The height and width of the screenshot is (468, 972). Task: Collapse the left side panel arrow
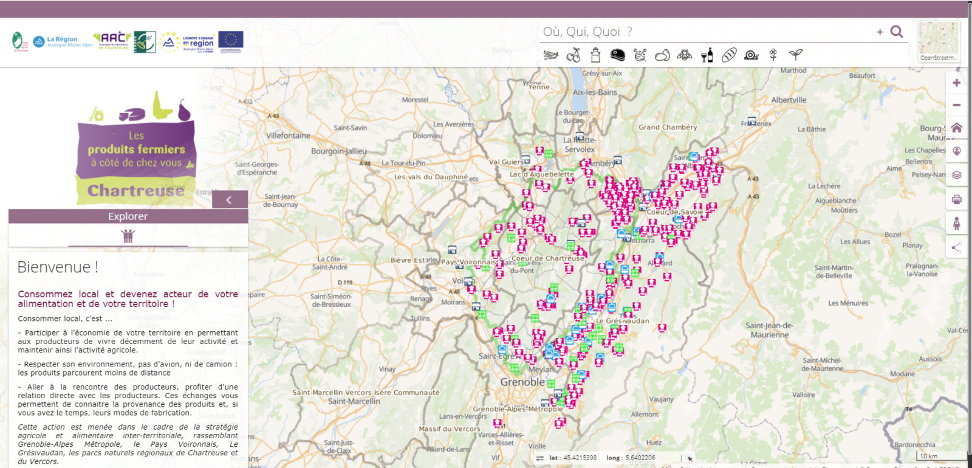pyautogui.click(x=230, y=199)
